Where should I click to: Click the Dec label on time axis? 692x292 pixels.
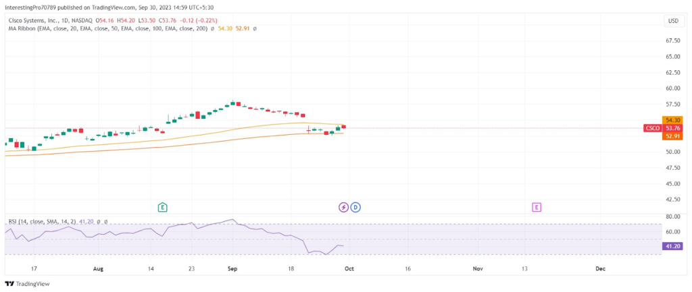[x=600, y=268]
